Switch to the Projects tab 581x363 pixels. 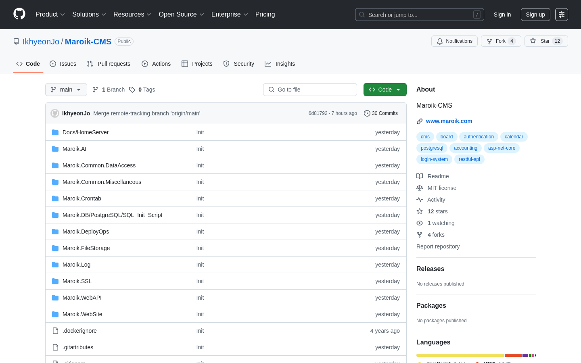197,64
